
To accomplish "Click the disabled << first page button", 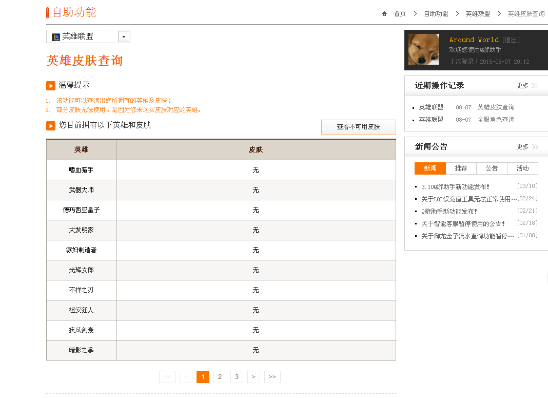I will point(167,376).
